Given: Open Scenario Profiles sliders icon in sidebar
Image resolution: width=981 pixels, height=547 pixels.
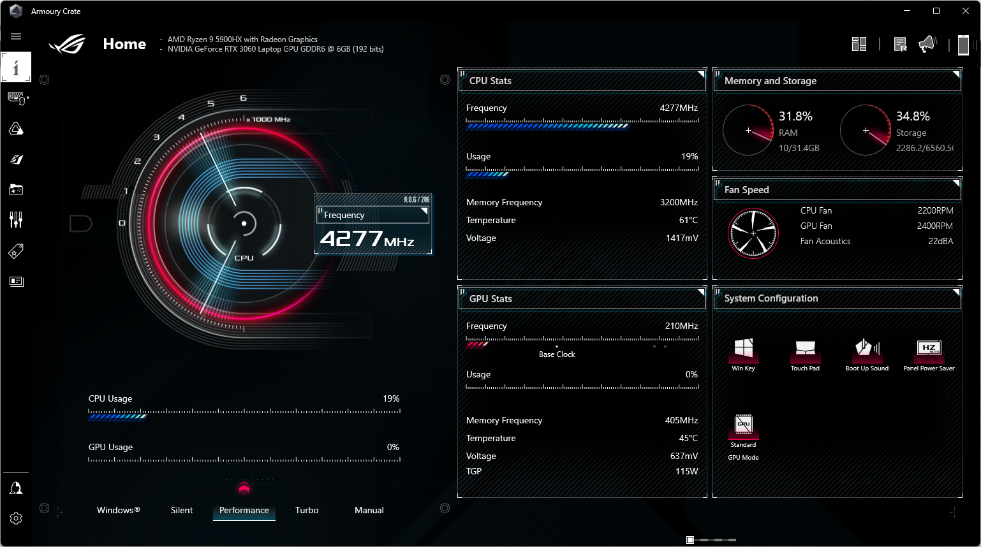Looking at the screenshot, I should pyautogui.click(x=16, y=220).
